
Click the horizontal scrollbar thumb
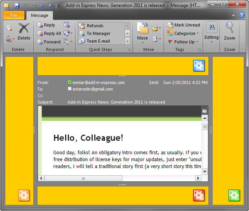pyautogui.click(x=84, y=178)
